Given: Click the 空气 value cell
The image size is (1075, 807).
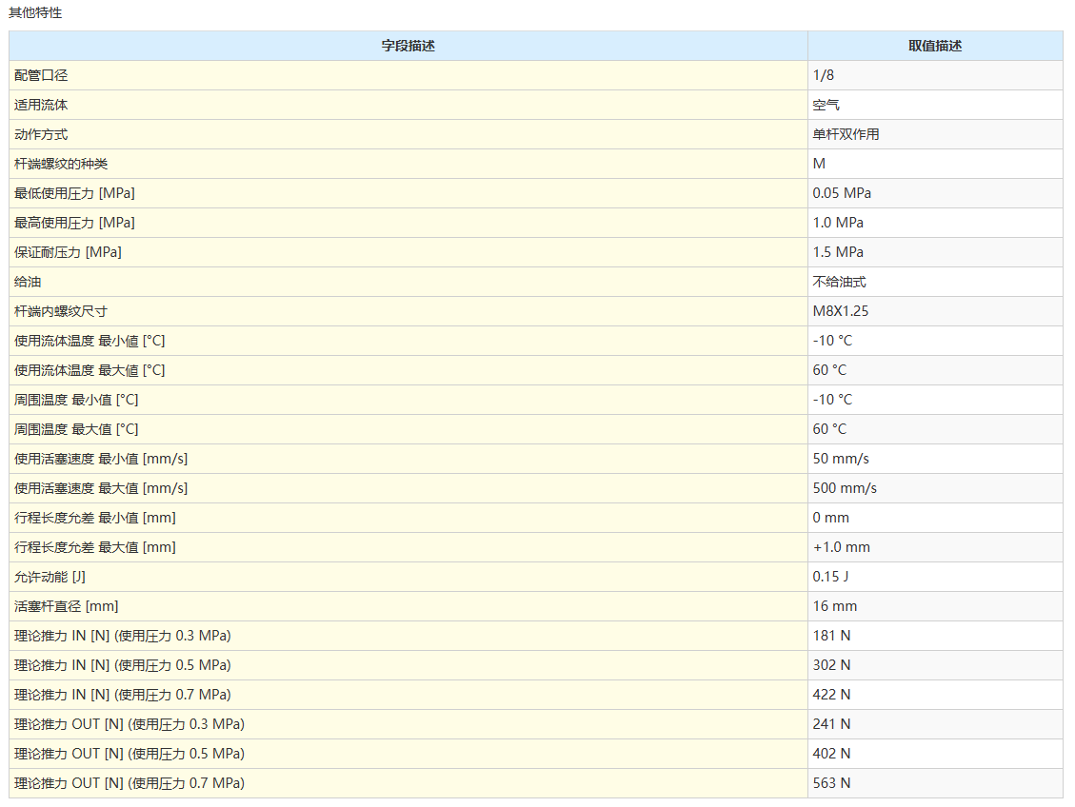Looking at the screenshot, I should (826, 105).
